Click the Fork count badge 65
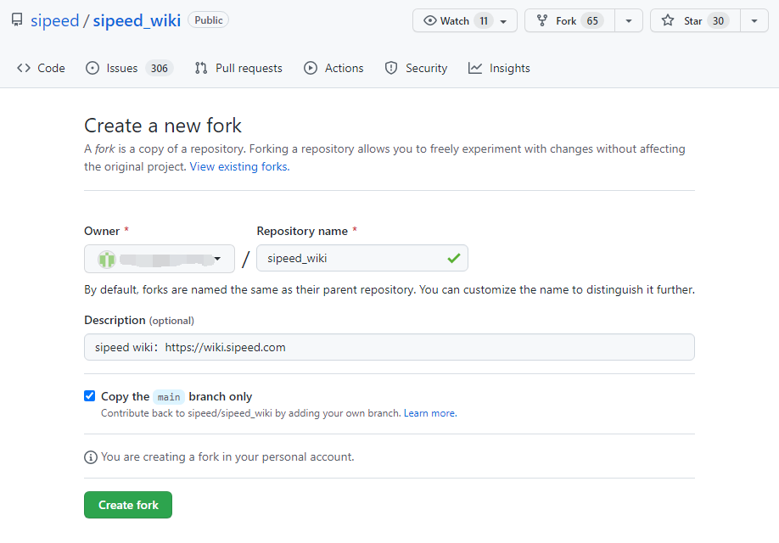 (592, 21)
